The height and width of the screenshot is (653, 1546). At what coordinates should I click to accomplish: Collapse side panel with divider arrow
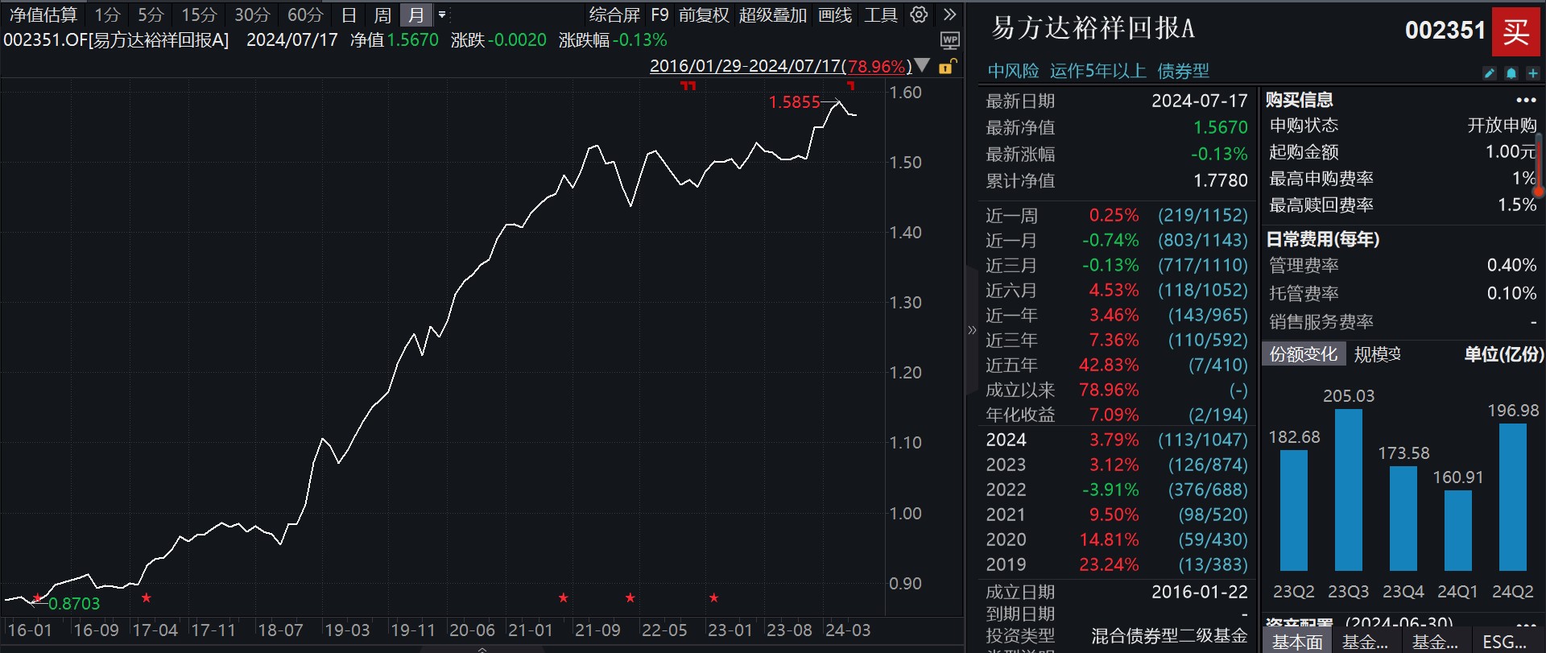pyautogui.click(x=972, y=329)
